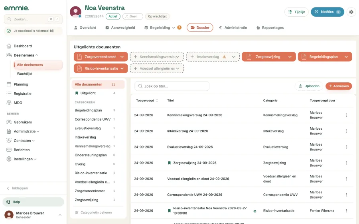Click the Actief status badge
Viewport: 359px width, 224px height.
click(x=113, y=16)
